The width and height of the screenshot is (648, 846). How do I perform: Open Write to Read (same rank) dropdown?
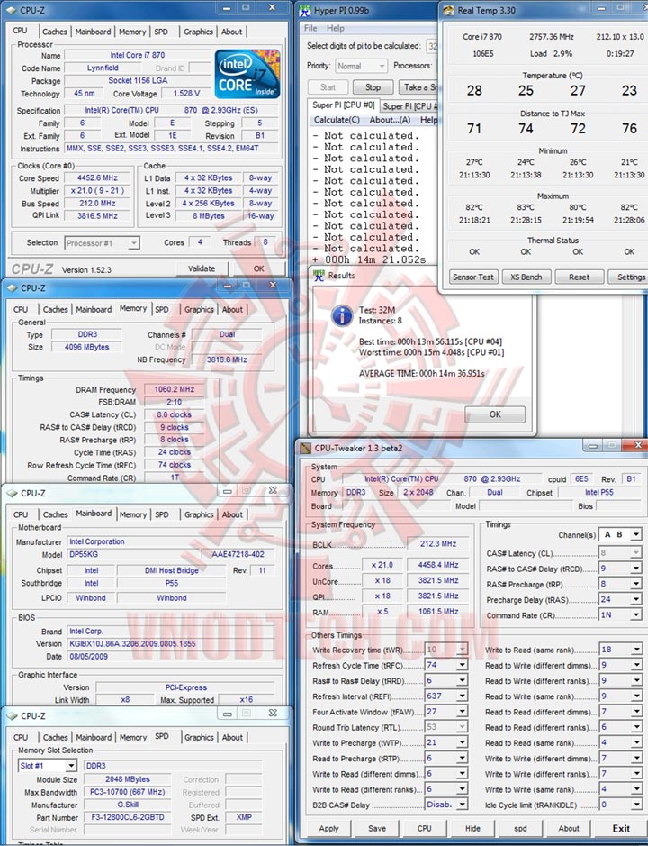620,650
